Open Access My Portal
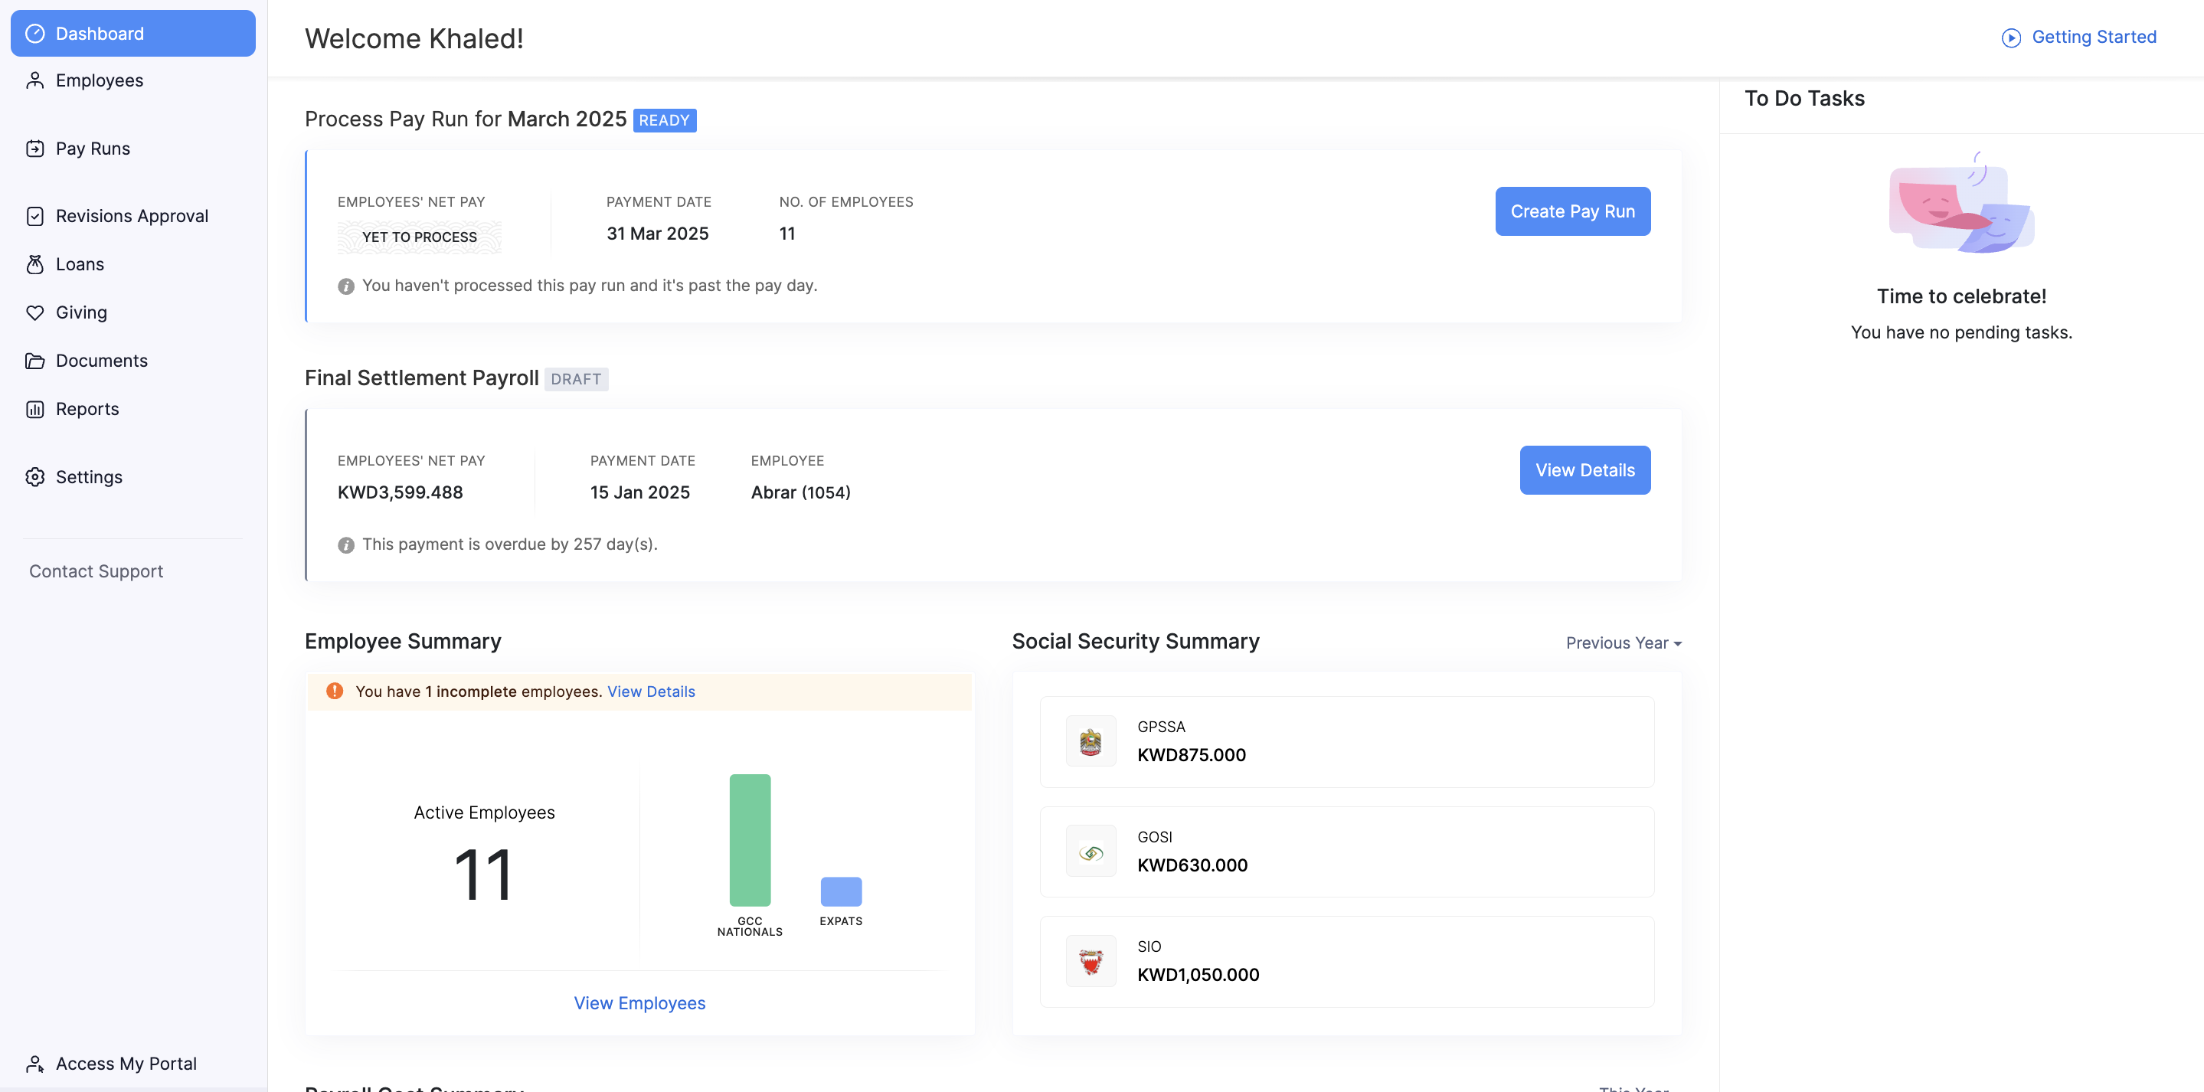The height and width of the screenshot is (1092, 2204). [126, 1063]
